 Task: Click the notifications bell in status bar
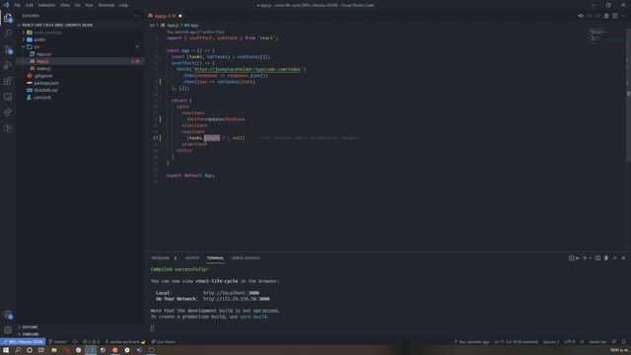pos(623,342)
